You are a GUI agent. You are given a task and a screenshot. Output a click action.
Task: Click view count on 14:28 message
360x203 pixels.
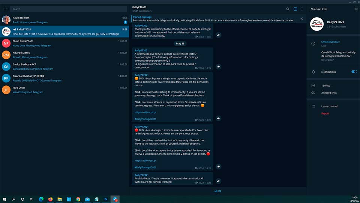[199, 183]
